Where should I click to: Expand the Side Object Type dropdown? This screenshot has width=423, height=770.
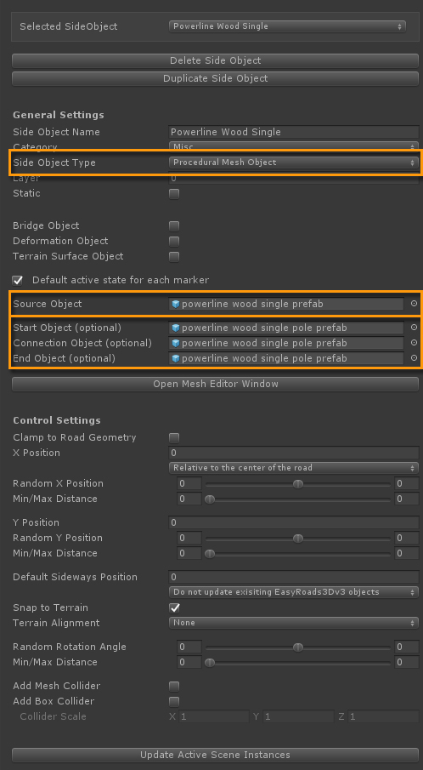(x=293, y=162)
